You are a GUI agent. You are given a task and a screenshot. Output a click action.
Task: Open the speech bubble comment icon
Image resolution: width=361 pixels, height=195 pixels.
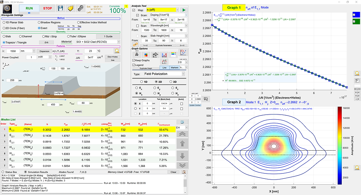click(206, 99)
